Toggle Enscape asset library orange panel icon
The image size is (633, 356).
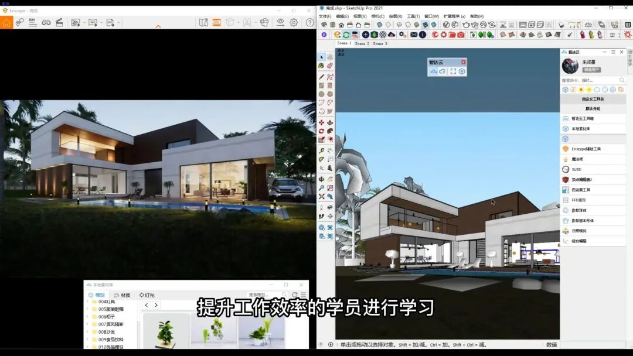[217, 23]
